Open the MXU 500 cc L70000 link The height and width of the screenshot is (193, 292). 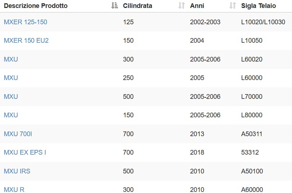pos(11,96)
